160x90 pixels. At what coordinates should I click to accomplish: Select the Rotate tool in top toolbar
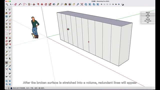46,4
